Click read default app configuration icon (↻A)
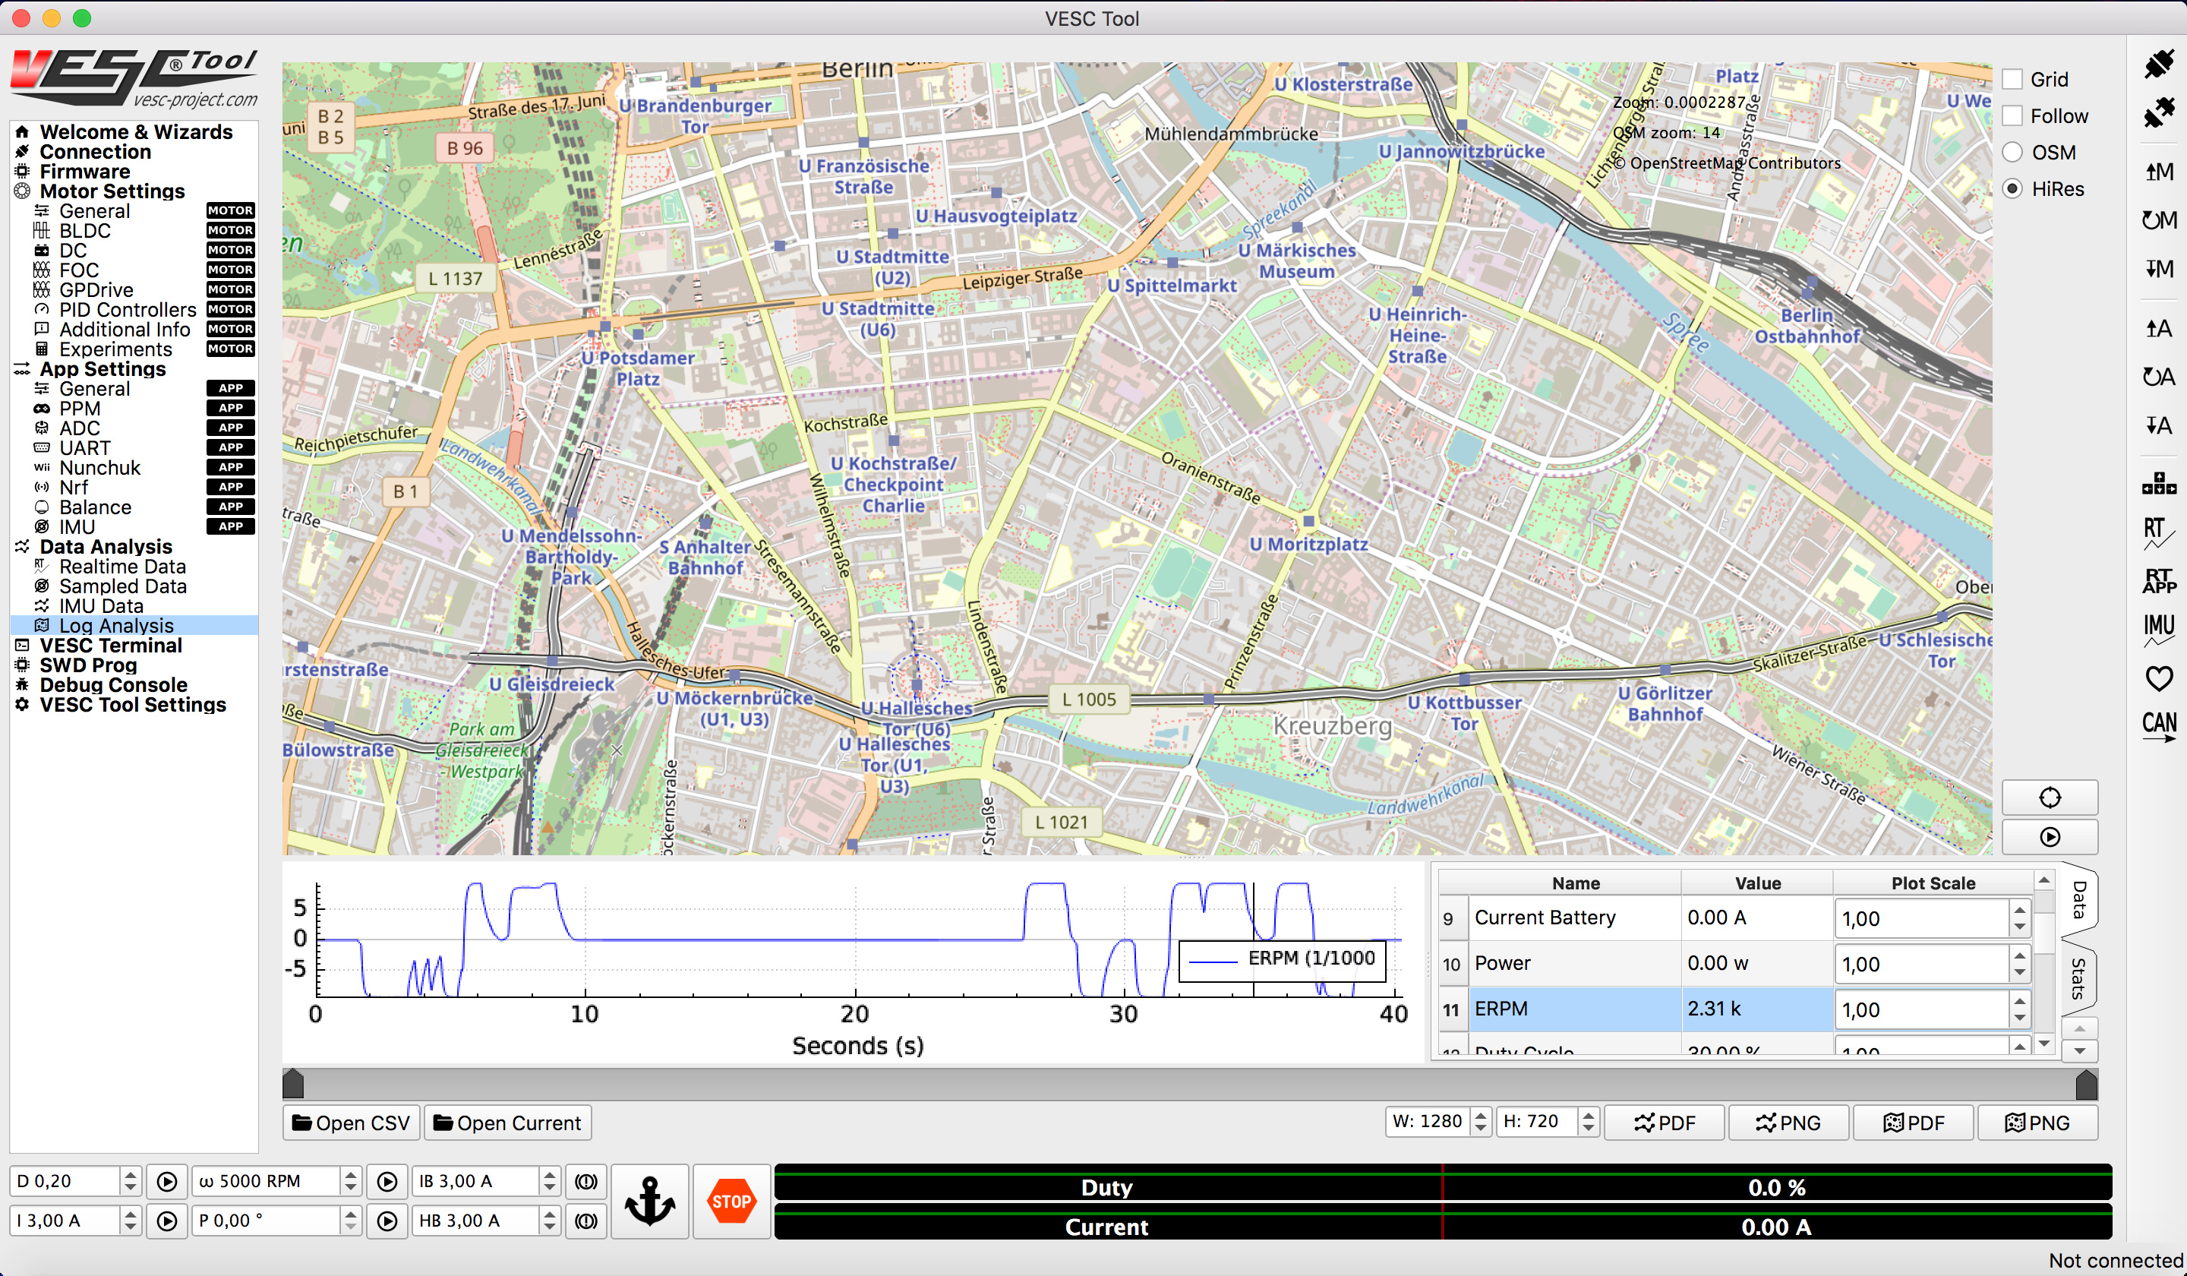Image resolution: width=2187 pixels, height=1276 pixels. point(2157,377)
